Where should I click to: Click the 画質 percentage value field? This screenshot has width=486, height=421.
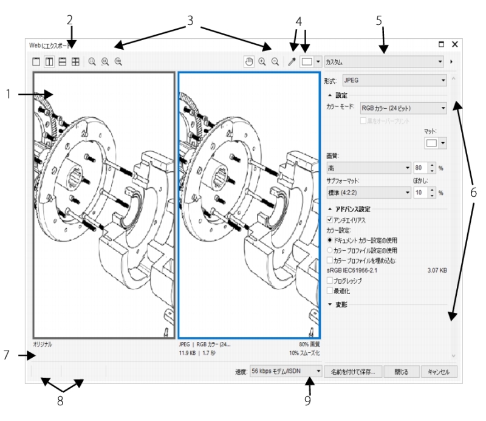click(x=420, y=168)
